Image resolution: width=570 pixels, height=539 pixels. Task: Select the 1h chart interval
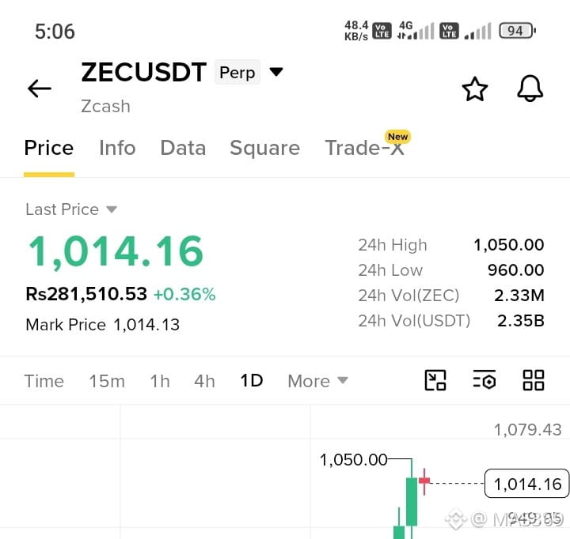tap(160, 381)
